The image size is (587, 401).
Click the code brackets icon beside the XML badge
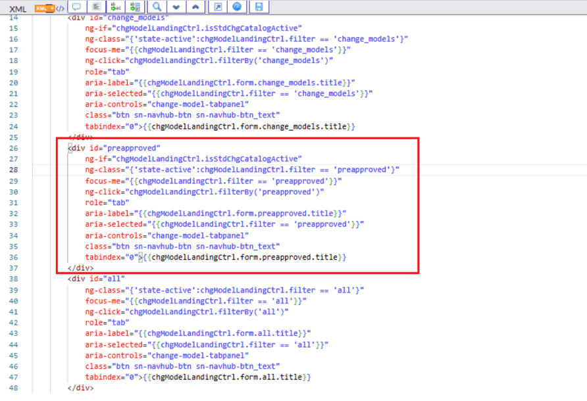click(x=60, y=9)
